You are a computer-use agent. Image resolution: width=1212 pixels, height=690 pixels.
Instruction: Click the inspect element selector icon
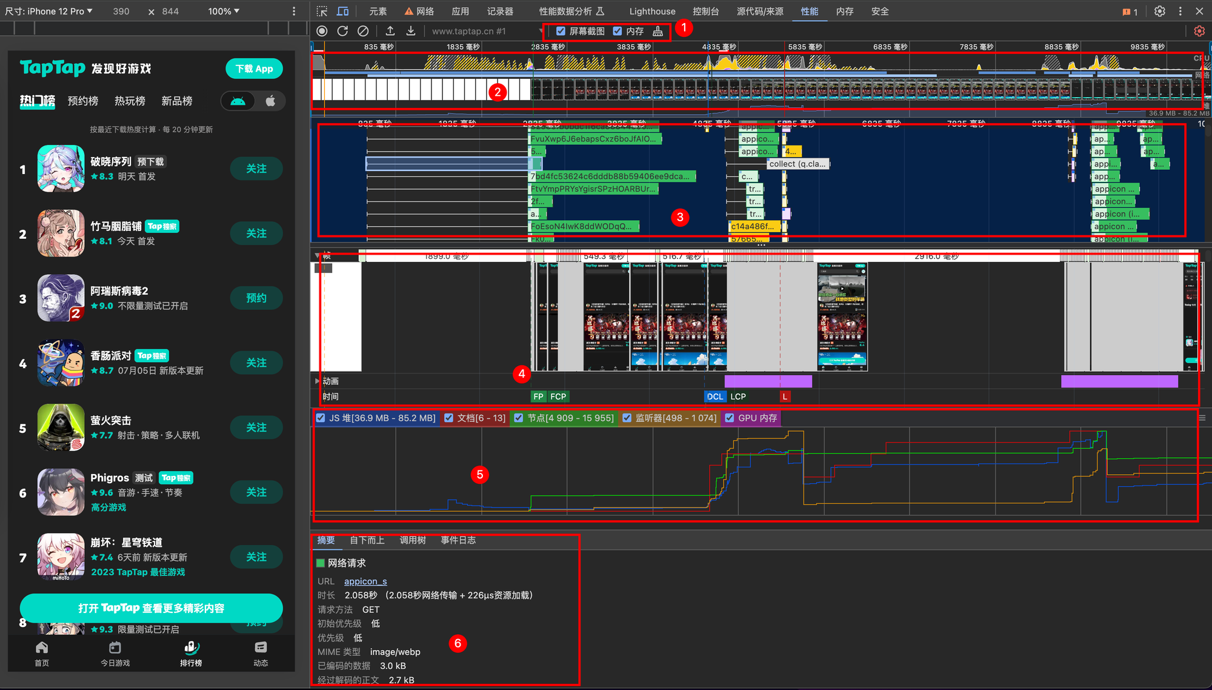click(x=322, y=11)
